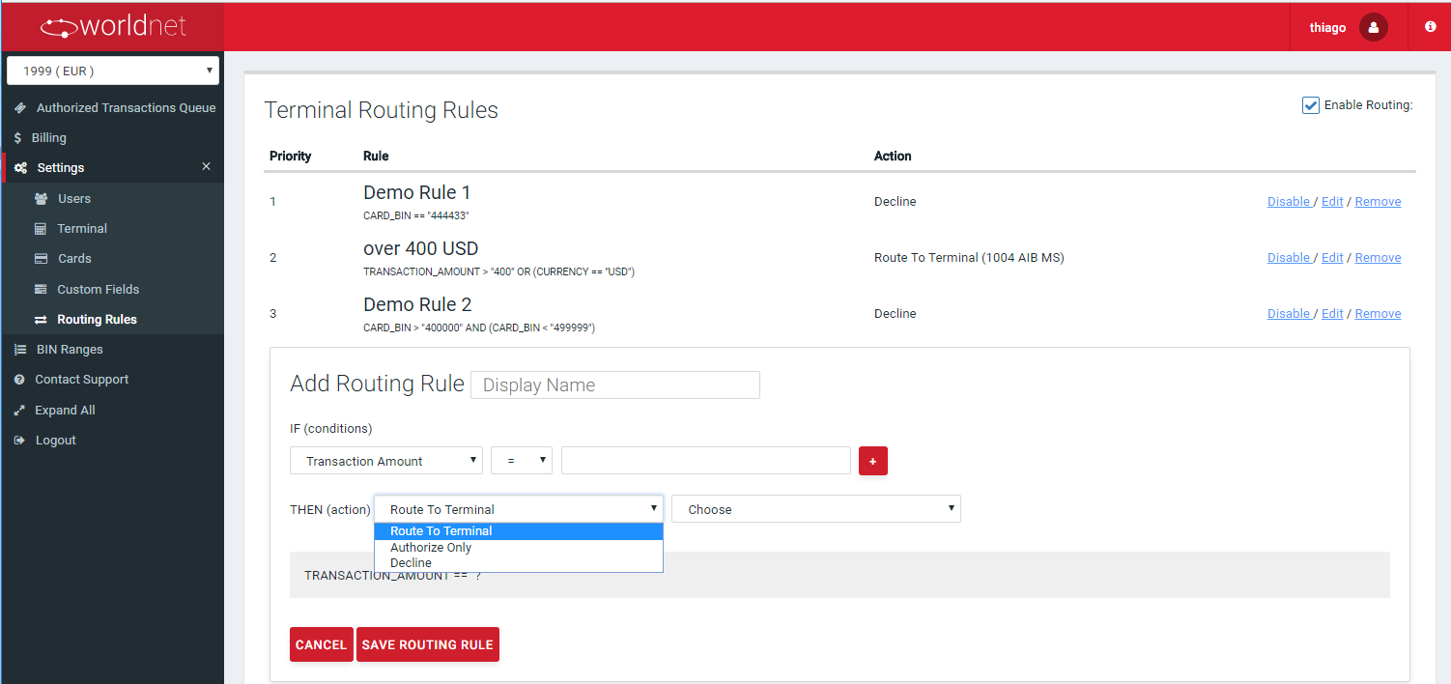This screenshot has height=684, width=1451.
Task: Remove Demo Rule 2
Action: tap(1378, 314)
